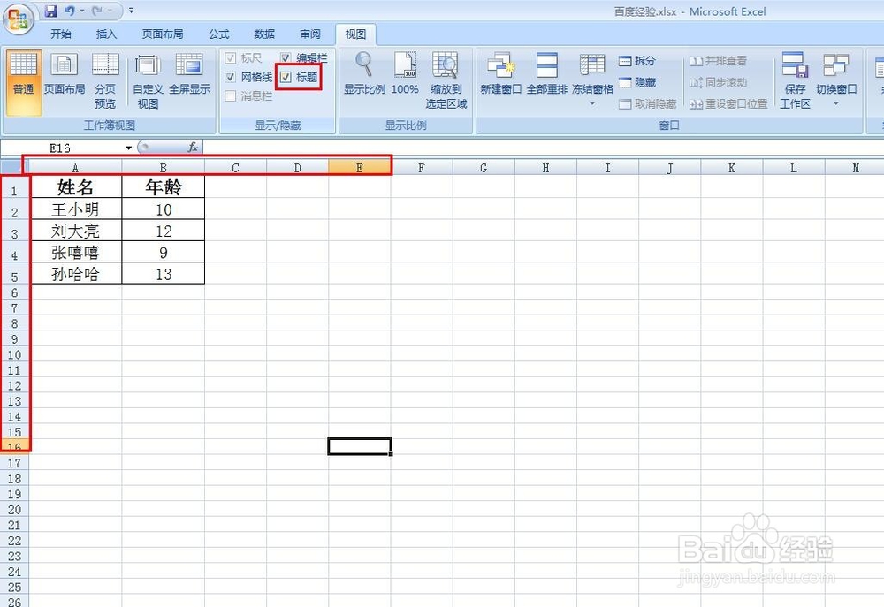Uncheck the 标题 headings checkbox
884x607 pixels.
pos(286,76)
